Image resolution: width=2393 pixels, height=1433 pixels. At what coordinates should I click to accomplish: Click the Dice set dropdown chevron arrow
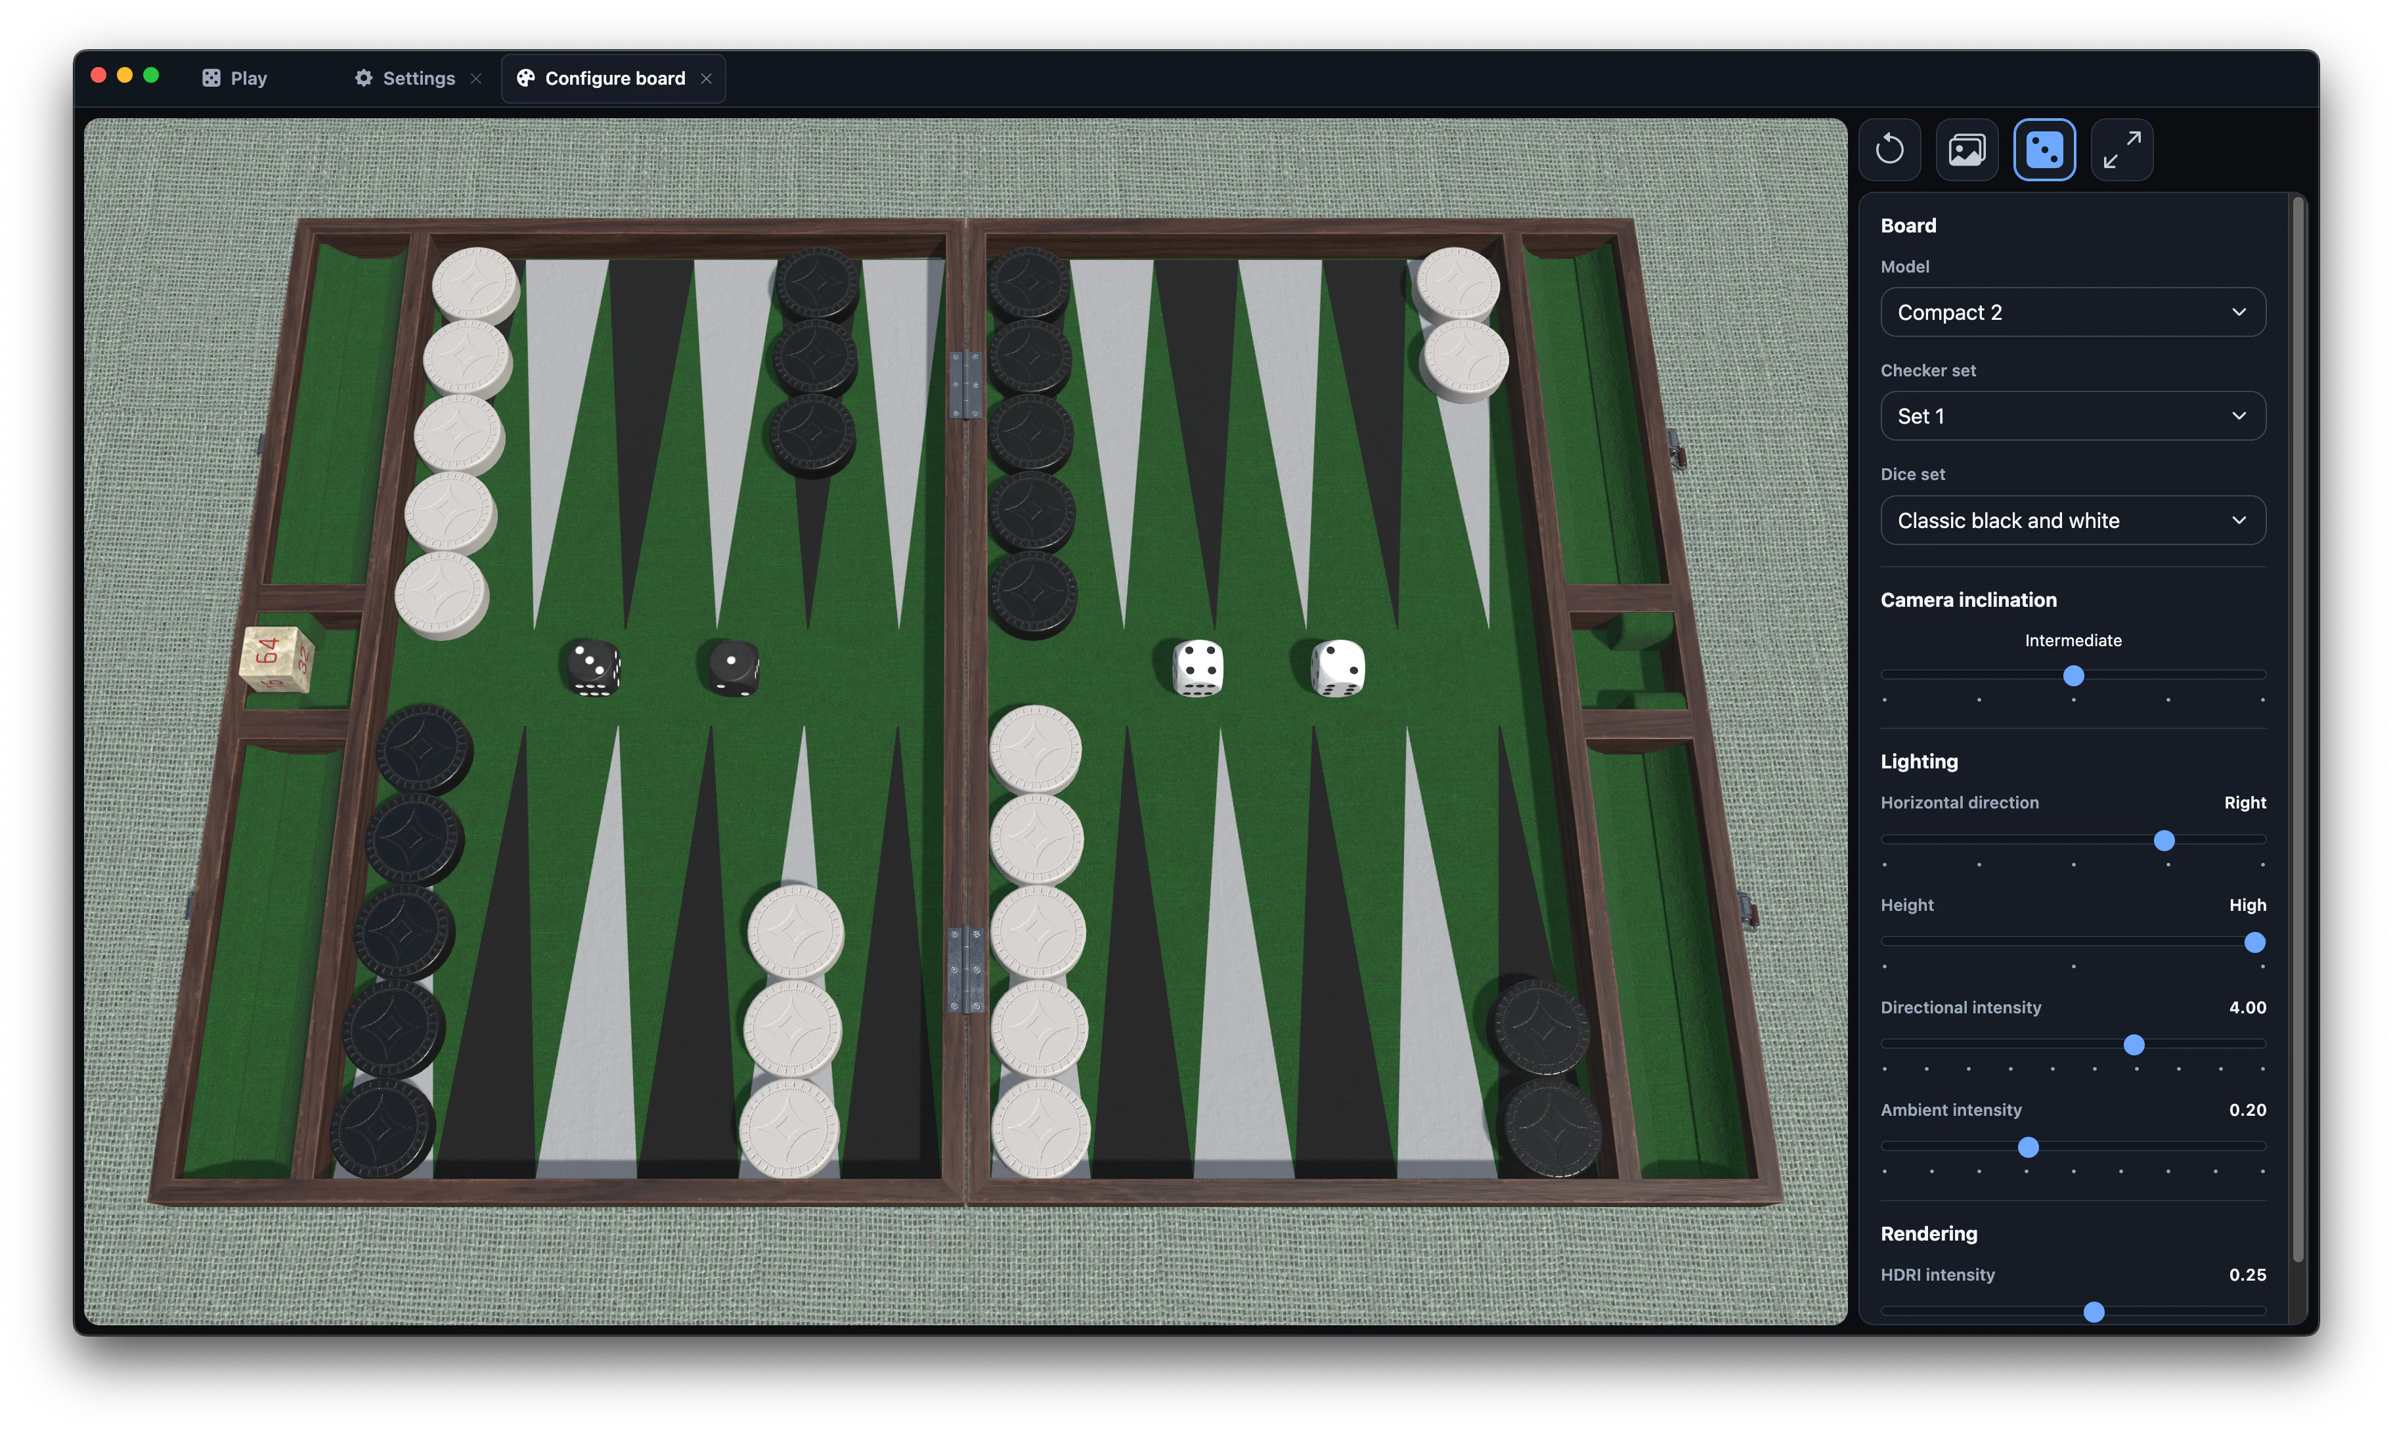2239,521
